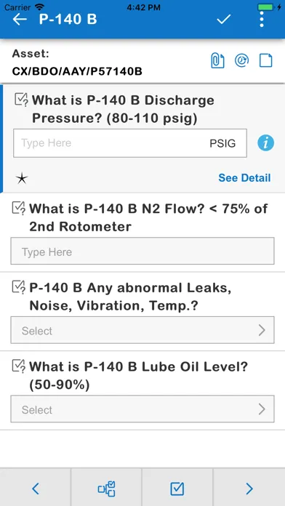Go to next item with bottom right arrow
The image size is (285, 506).
249,489
